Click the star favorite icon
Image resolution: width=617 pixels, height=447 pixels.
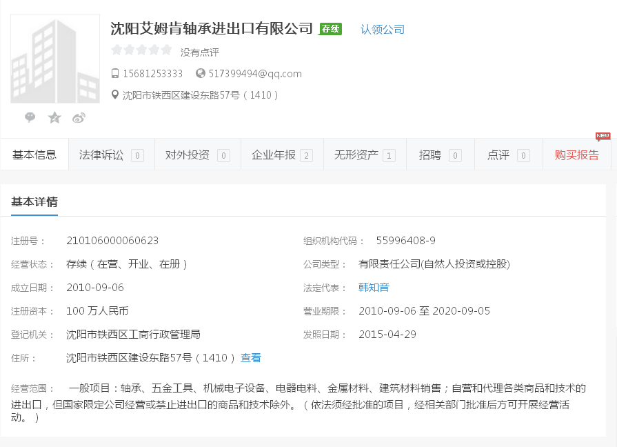click(x=54, y=118)
